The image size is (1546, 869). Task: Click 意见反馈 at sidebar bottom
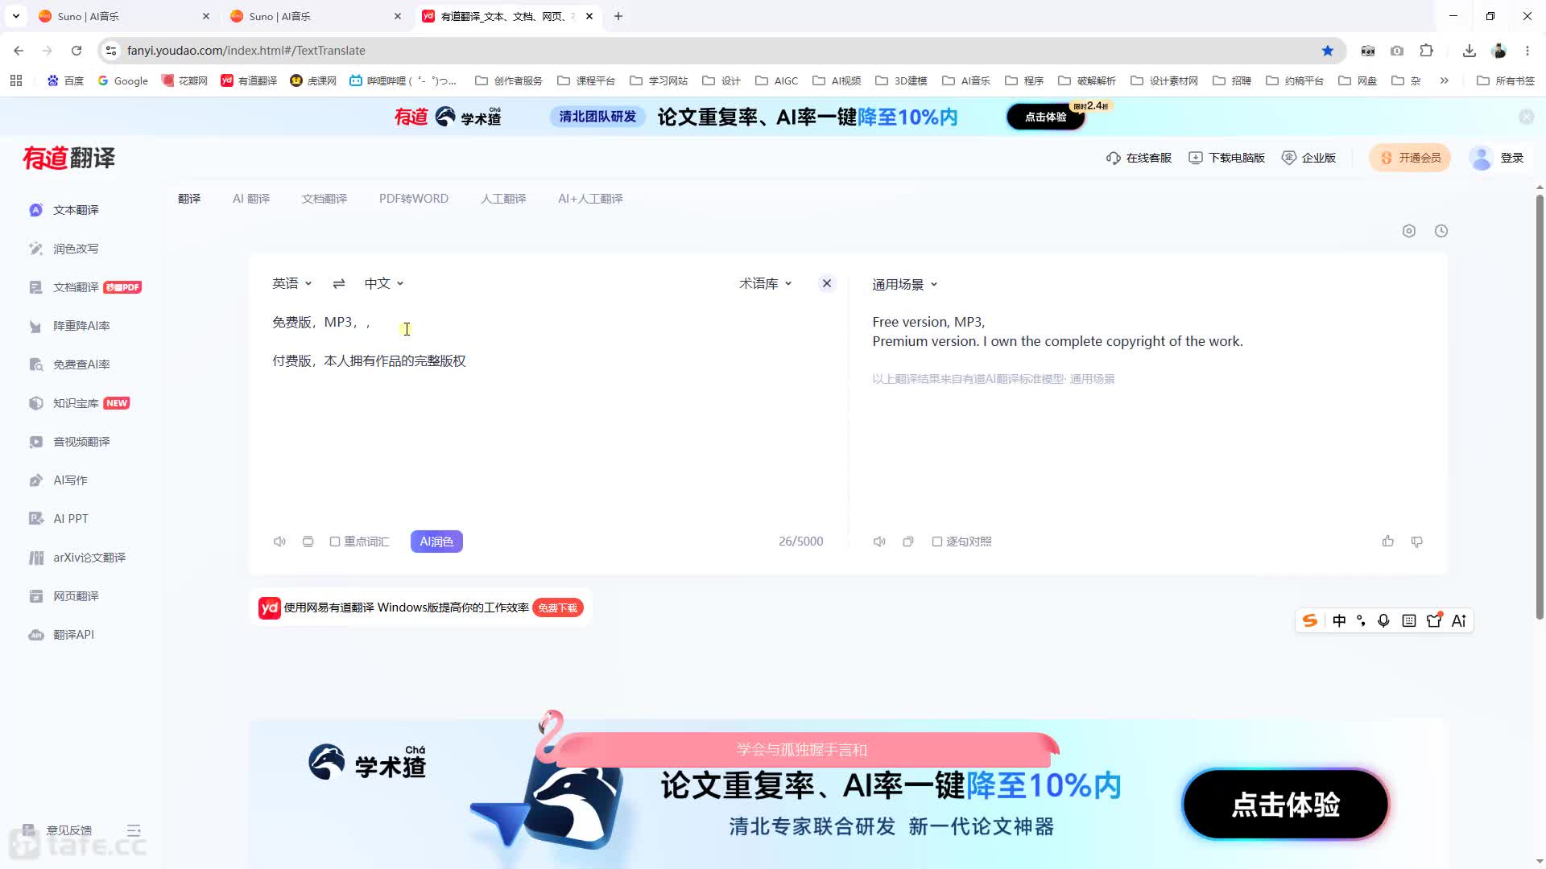[x=58, y=830]
